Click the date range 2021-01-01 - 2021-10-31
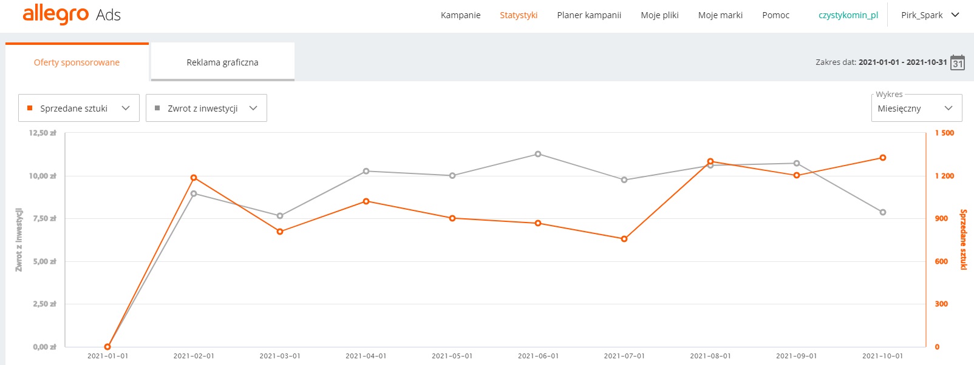 (903, 62)
